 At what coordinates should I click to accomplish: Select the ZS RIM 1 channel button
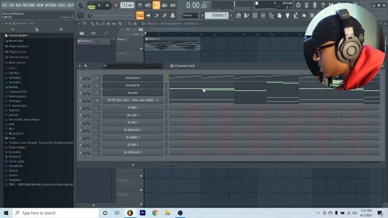(x=133, y=145)
